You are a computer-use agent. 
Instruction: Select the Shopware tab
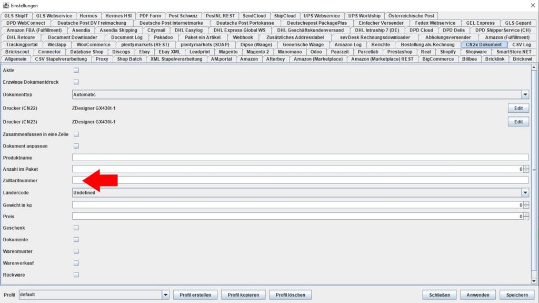pos(476,52)
